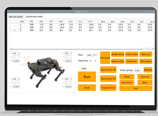The width and height of the screenshot is (158, 116).
Task: Open the Action group dropdown
Action: click(x=138, y=70)
